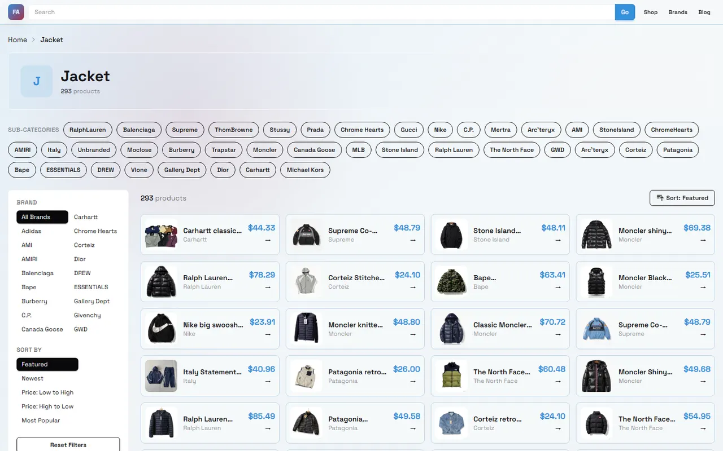Viewport: 723px width, 451px height.
Task: Open the Nike big swoosh fleece thumbnail
Action: 161,329
